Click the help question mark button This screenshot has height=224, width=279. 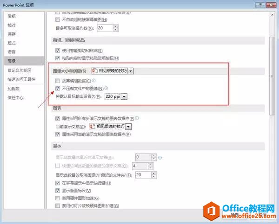point(260,5)
